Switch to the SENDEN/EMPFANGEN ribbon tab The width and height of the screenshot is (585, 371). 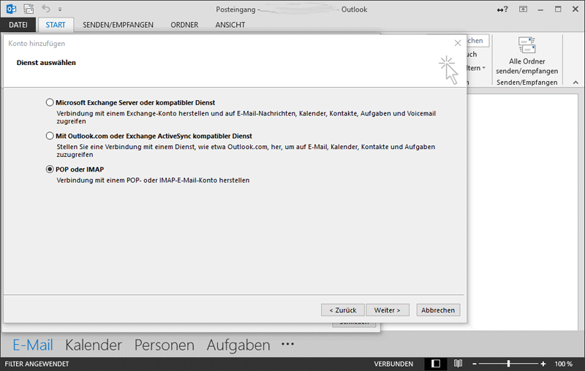[x=118, y=24]
